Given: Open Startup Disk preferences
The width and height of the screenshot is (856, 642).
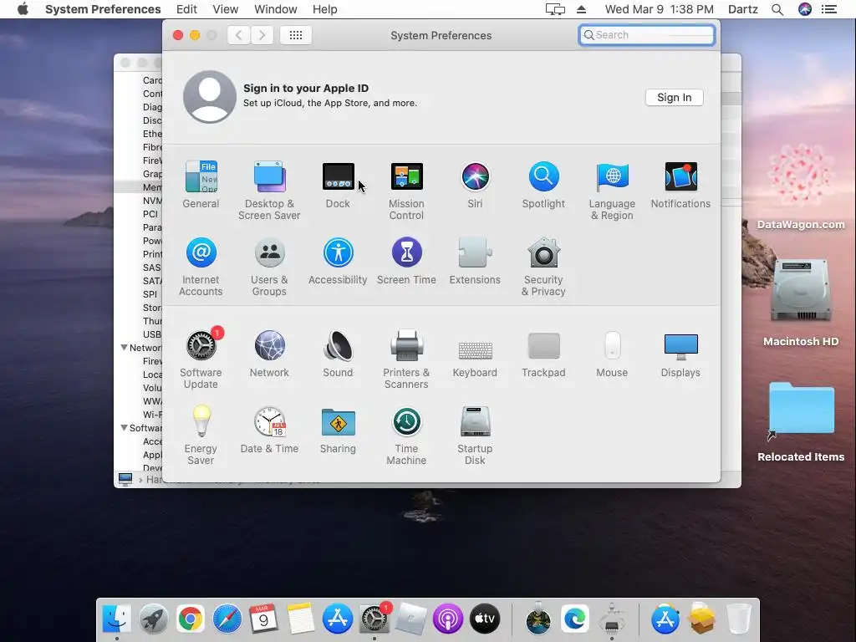Looking at the screenshot, I should pyautogui.click(x=475, y=435).
